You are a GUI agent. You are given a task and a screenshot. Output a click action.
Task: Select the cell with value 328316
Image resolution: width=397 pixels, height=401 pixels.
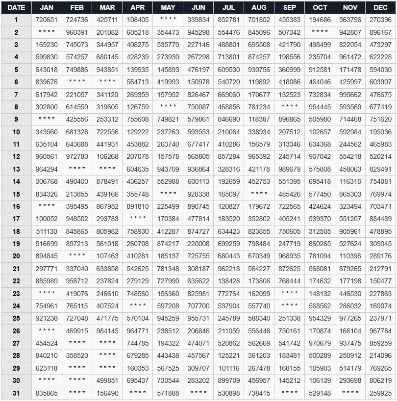tap(229, 169)
